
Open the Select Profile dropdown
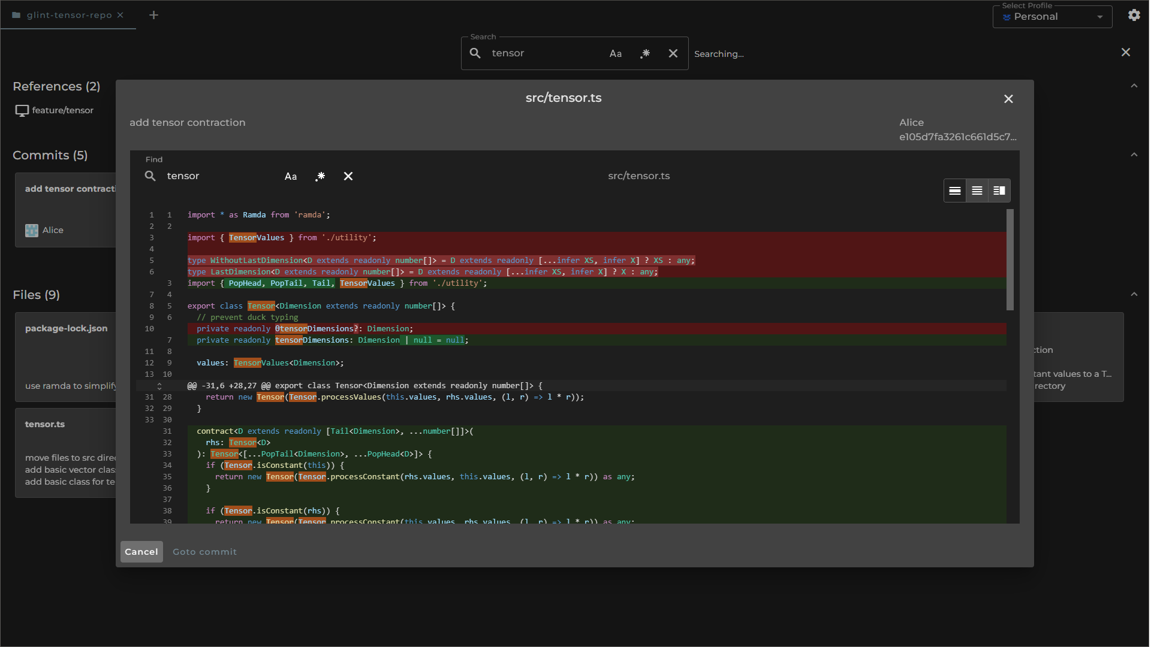pyautogui.click(x=1052, y=17)
